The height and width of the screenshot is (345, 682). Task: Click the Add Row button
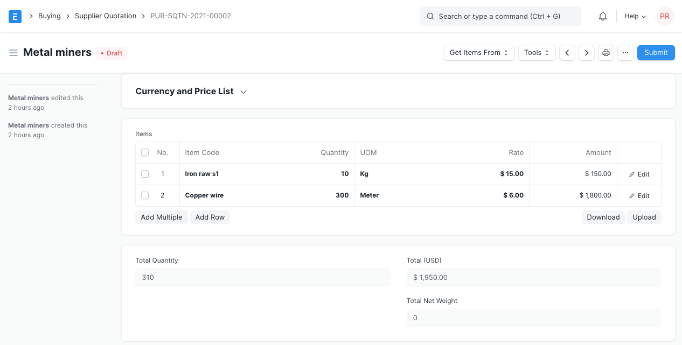click(x=210, y=217)
